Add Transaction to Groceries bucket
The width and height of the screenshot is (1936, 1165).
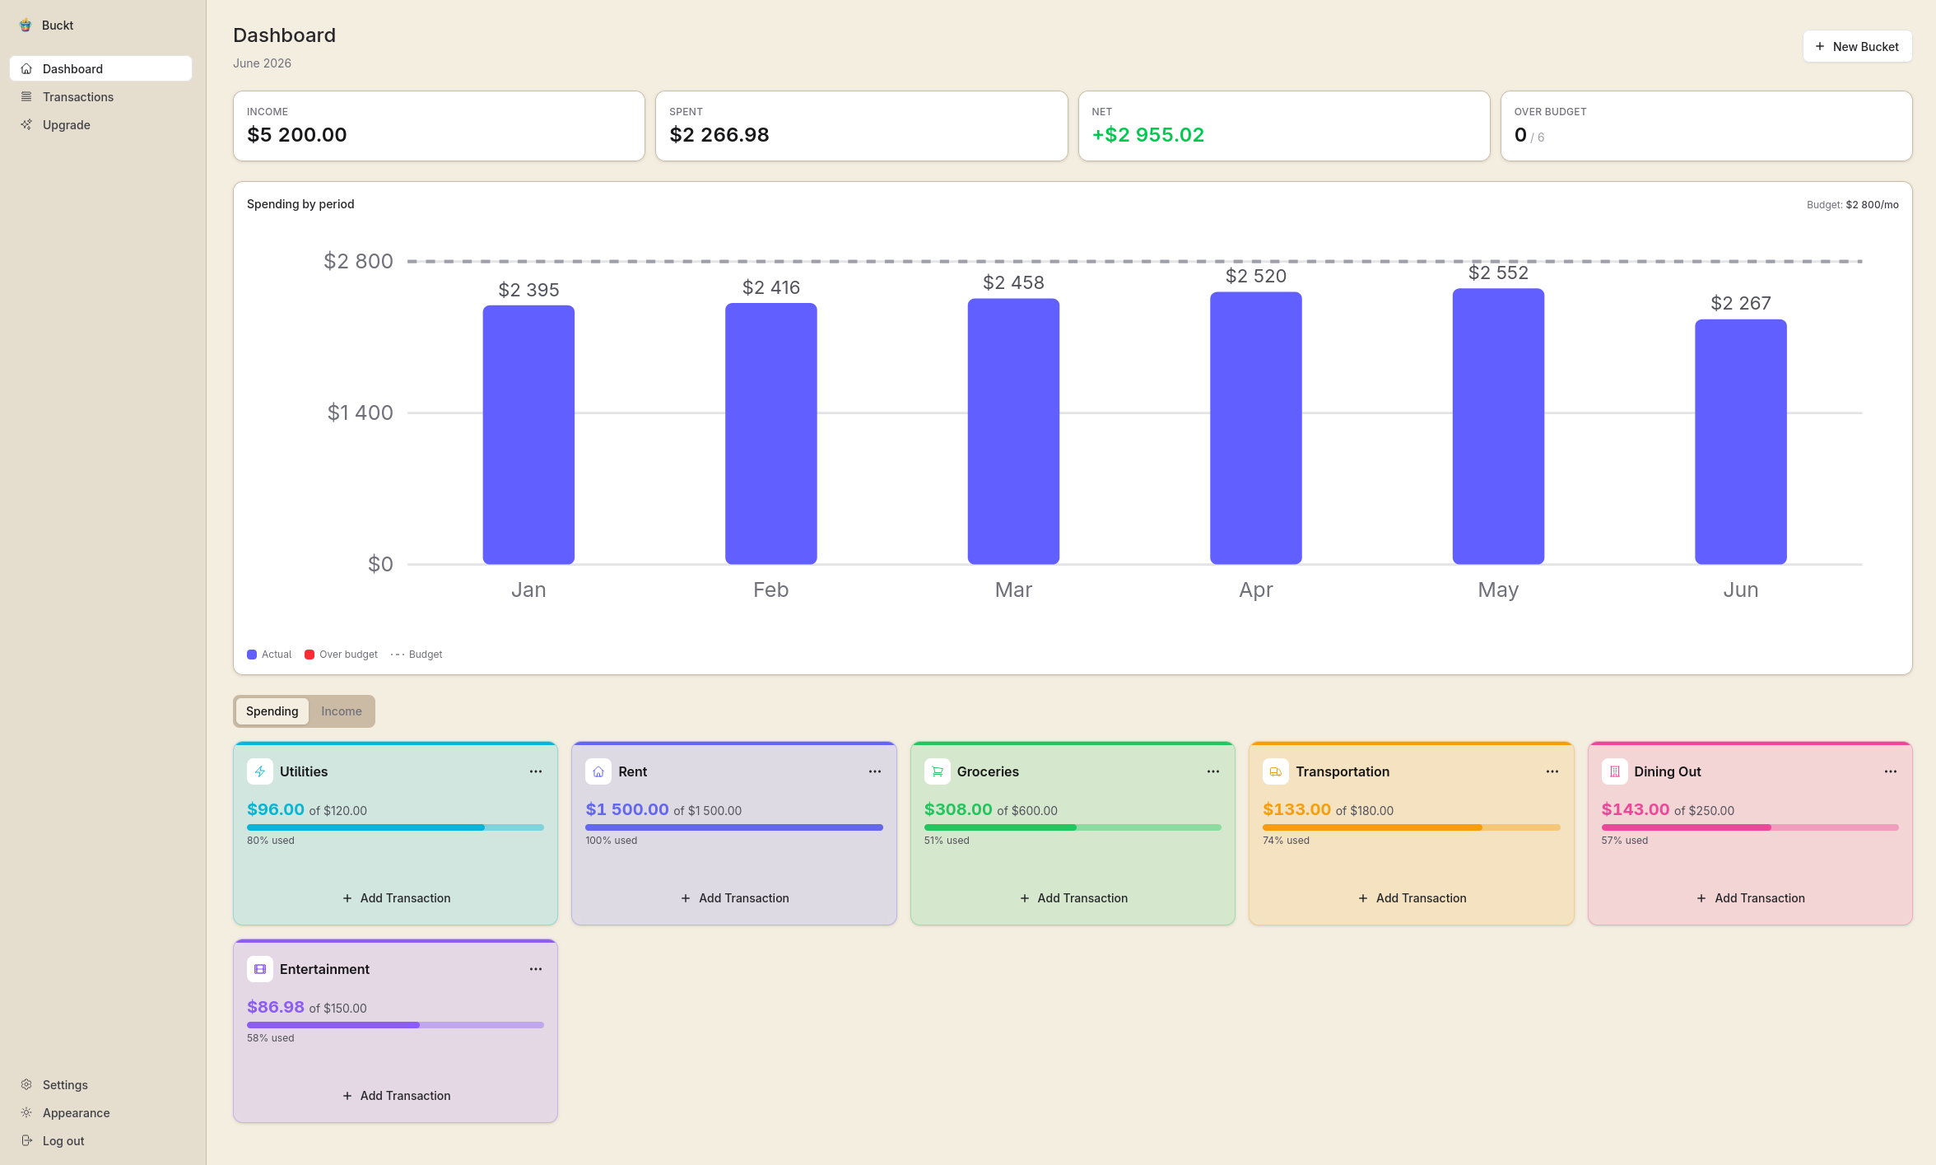[x=1073, y=898]
